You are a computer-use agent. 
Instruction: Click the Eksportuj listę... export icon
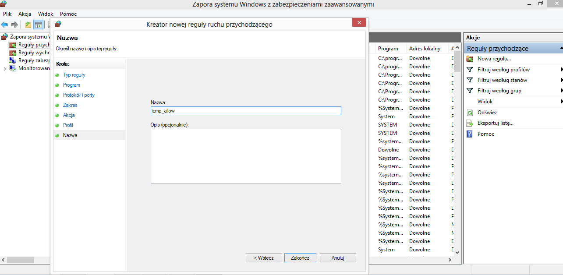[470, 123]
